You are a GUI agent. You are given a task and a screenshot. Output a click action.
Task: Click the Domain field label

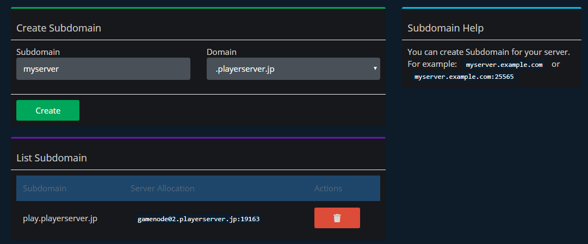(221, 52)
